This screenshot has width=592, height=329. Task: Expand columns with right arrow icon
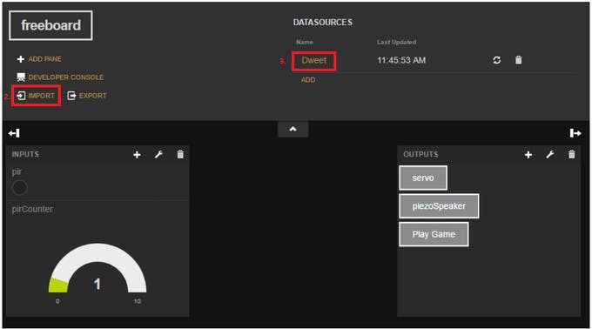(x=575, y=133)
